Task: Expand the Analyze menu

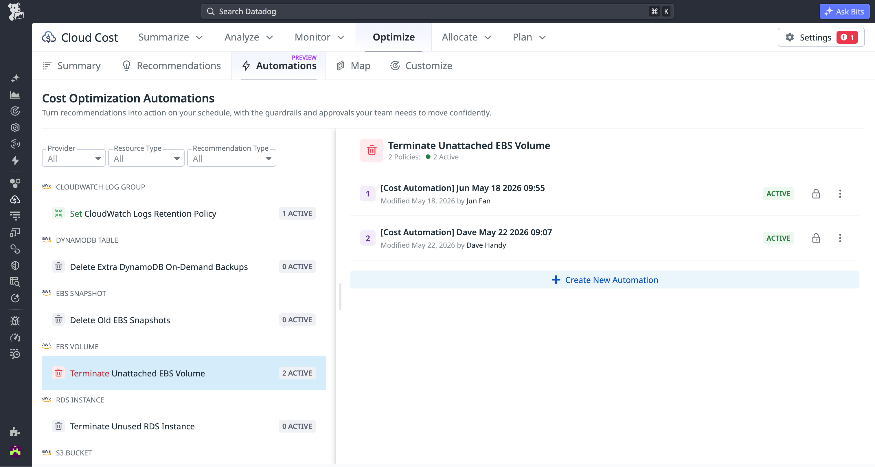Action: 249,37
